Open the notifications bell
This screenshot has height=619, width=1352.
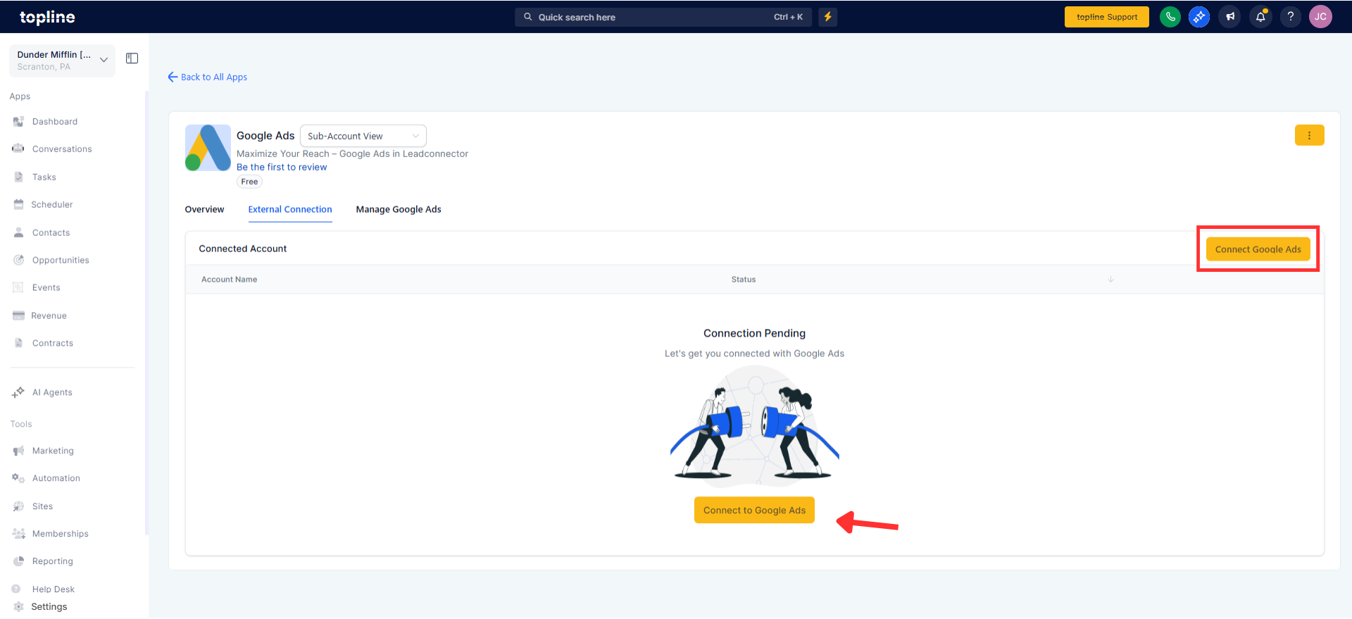point(1260,17)
